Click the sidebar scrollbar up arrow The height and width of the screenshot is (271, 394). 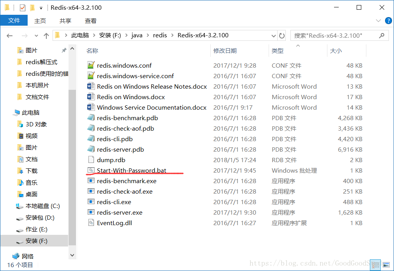pyautogui.click(x=72, y=49)
